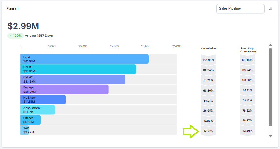Screen dimensions: 280x149
Task: Click the 100% green trend badge
Action: [15, 36]
